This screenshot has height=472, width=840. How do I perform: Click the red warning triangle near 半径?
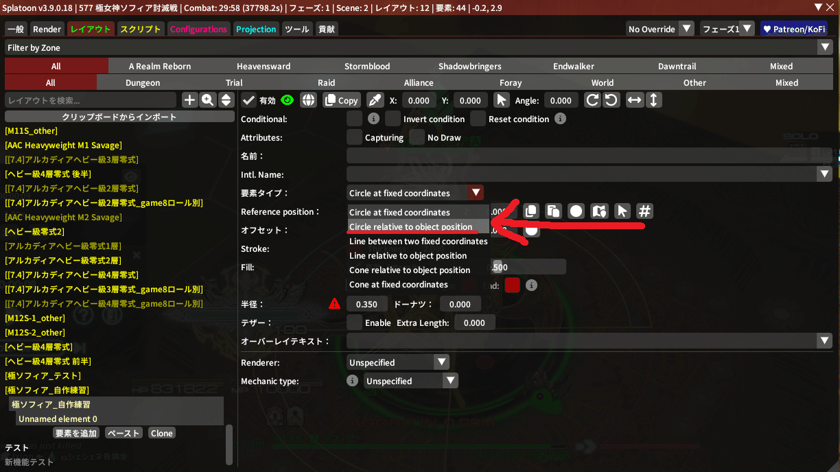(335, 304)
